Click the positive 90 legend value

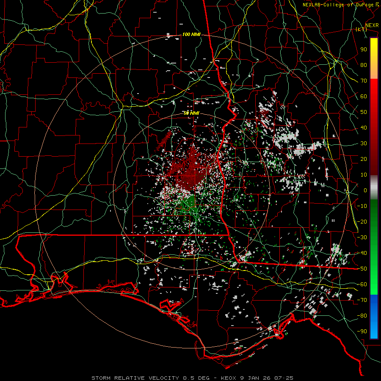coord(364,50)
